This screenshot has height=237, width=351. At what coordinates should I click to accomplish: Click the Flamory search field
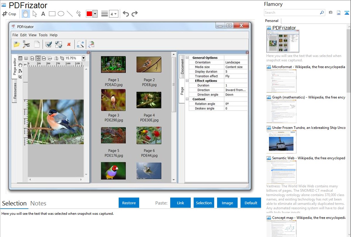[x=292, y=13]
